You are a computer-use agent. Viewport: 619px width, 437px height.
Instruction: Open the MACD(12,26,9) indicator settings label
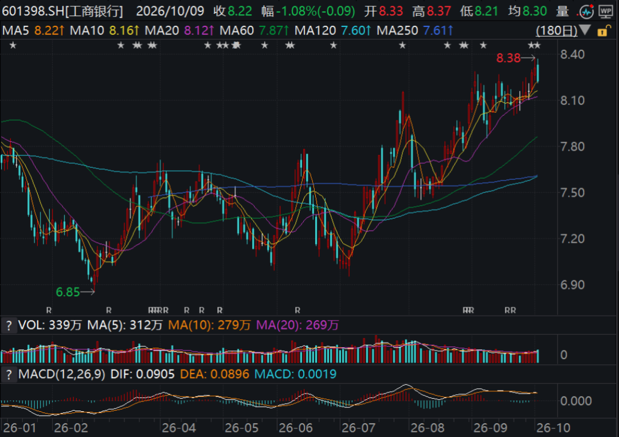tap(61, 375)
